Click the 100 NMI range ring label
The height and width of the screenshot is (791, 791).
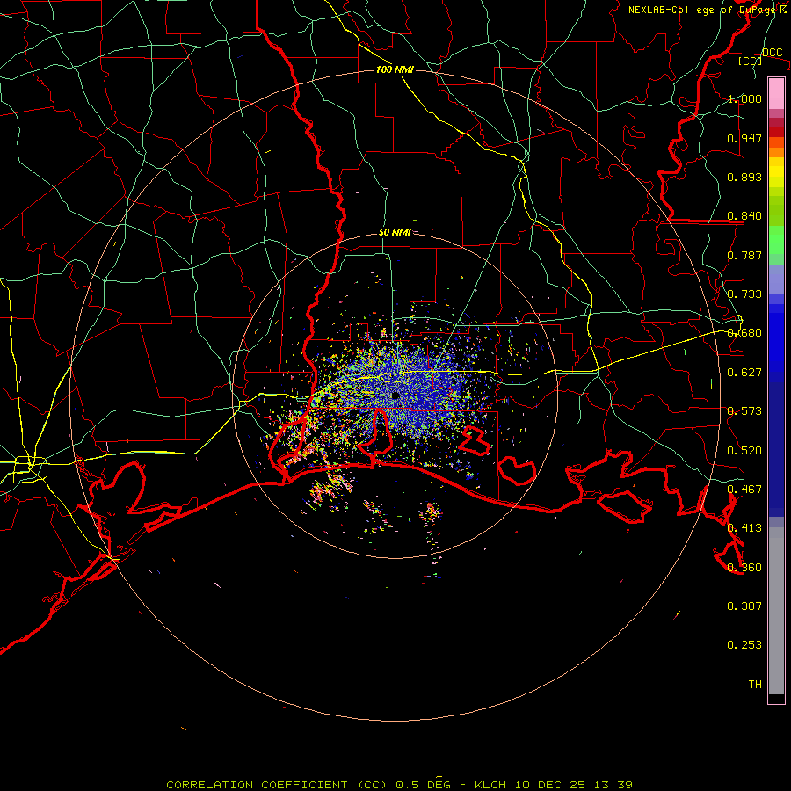coord(395,69)
